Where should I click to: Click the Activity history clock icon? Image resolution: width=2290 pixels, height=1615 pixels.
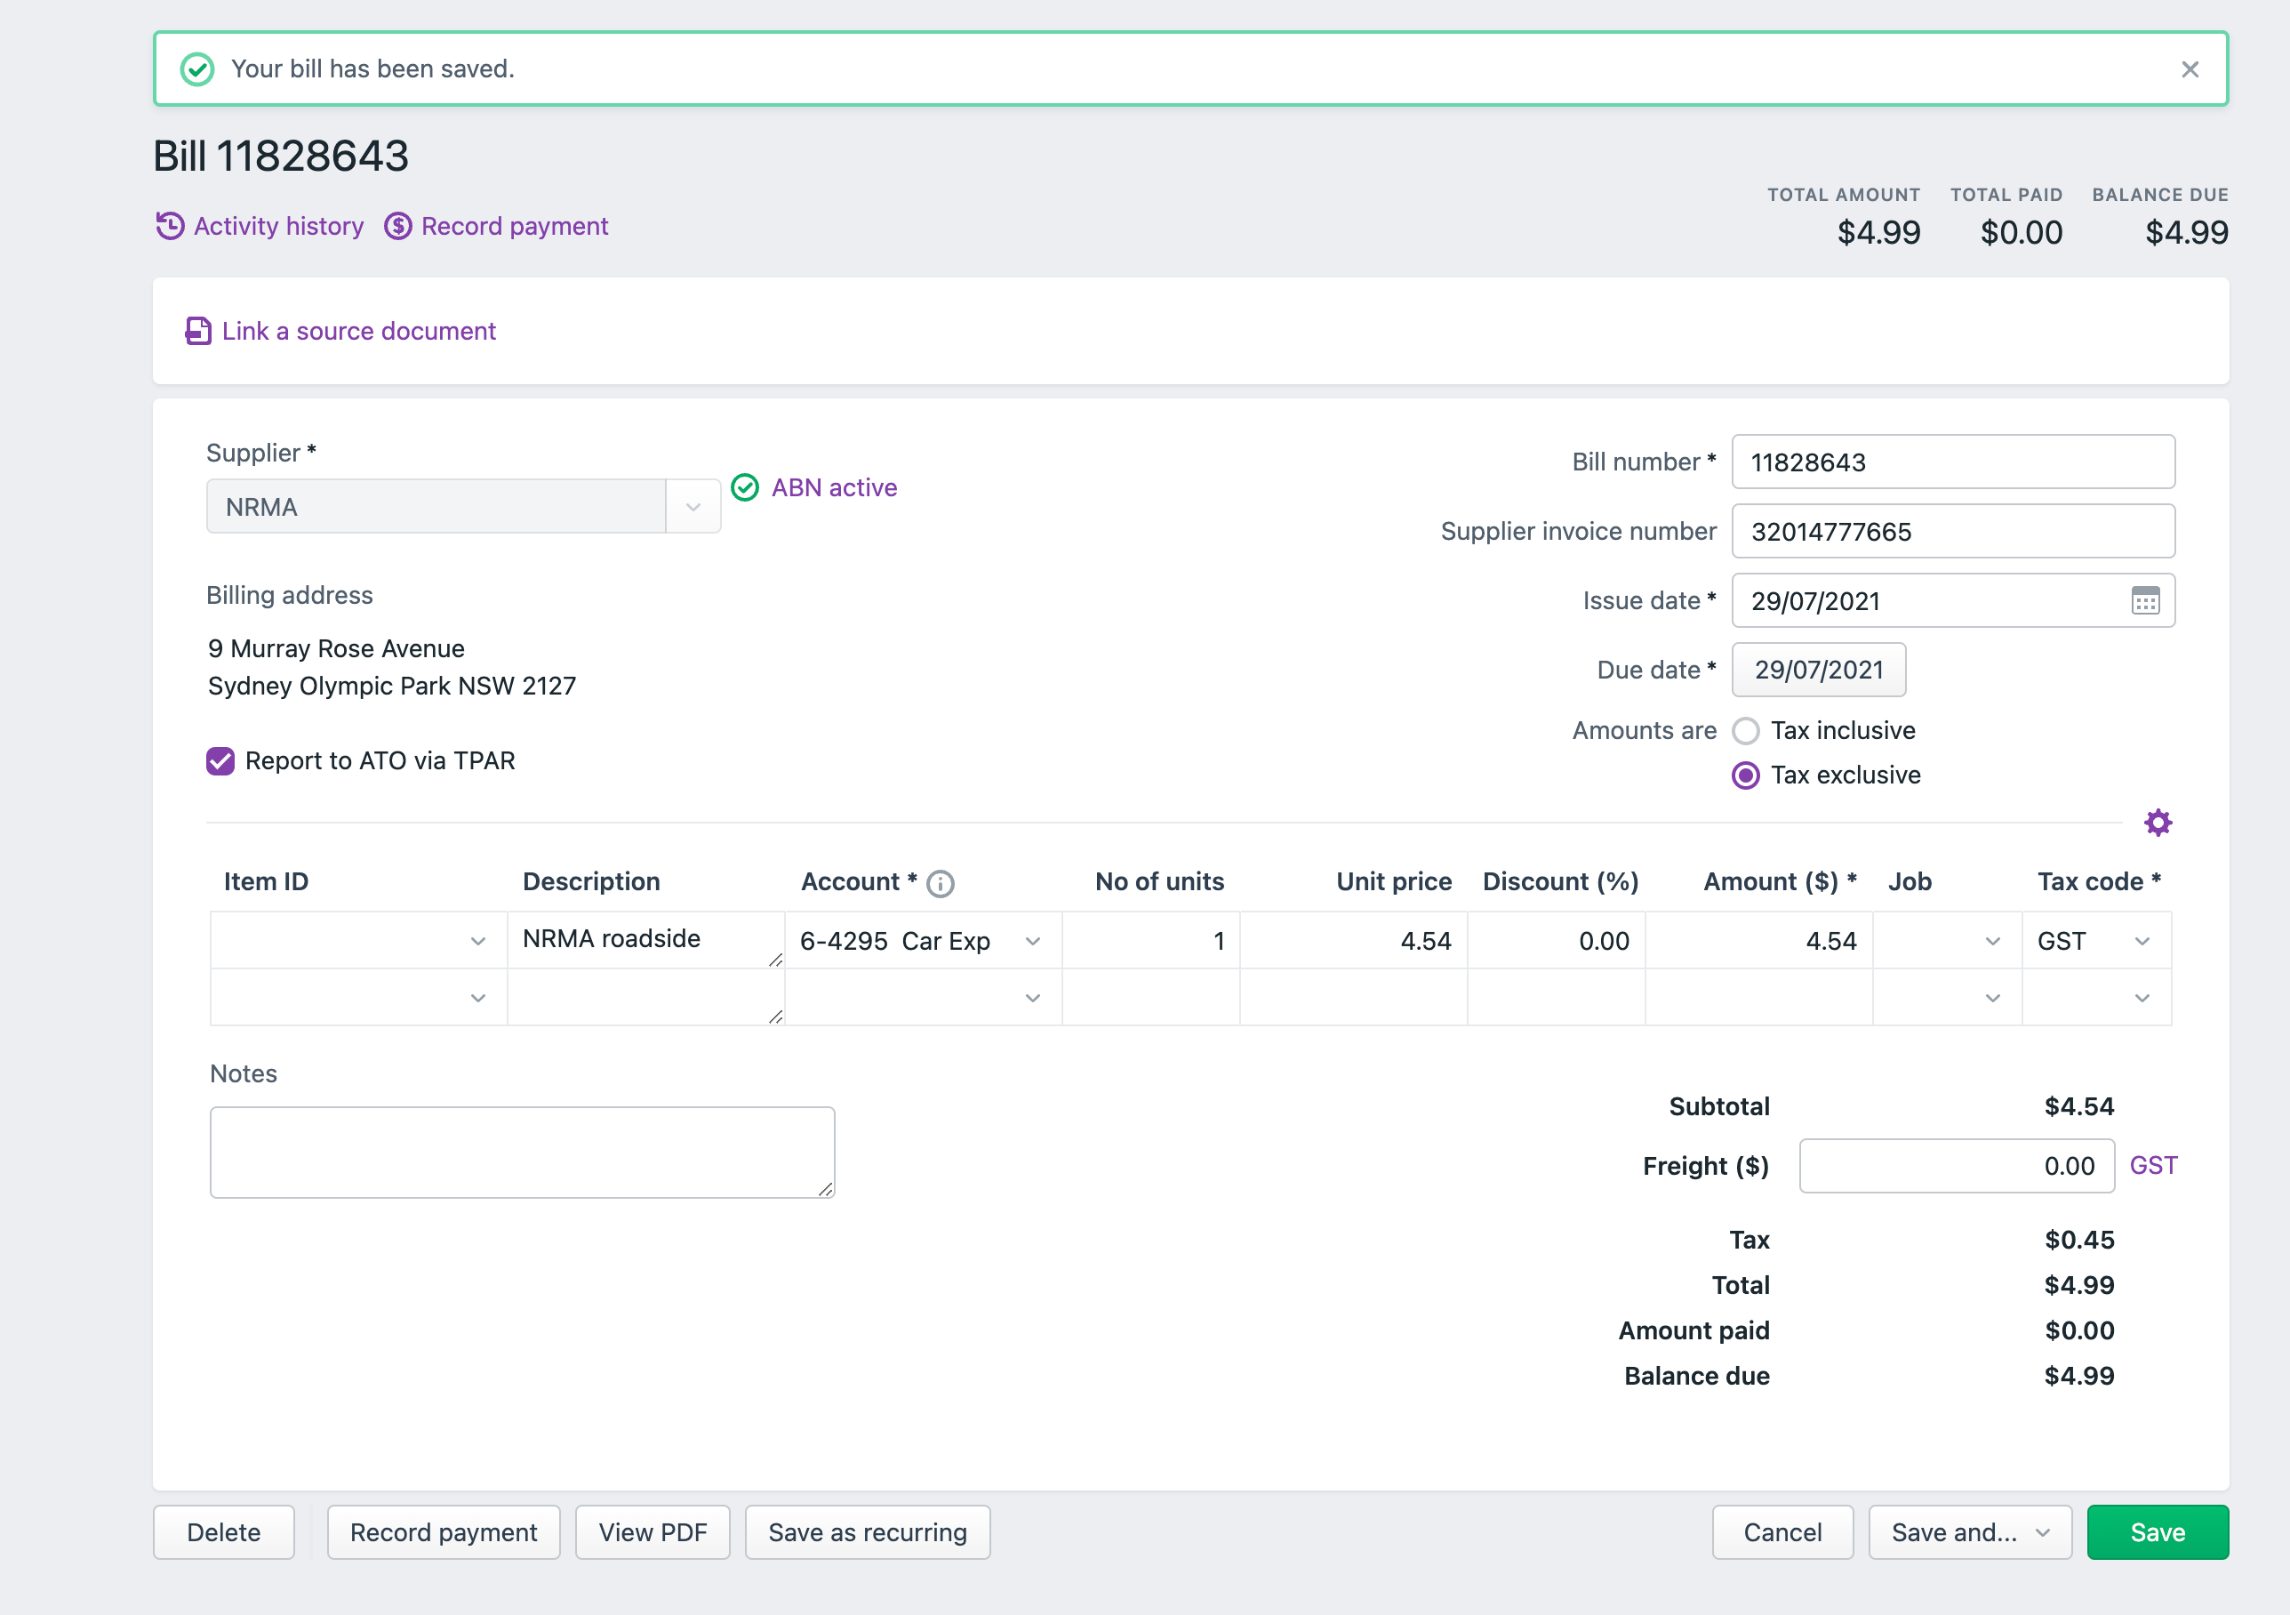pos(170,227)
